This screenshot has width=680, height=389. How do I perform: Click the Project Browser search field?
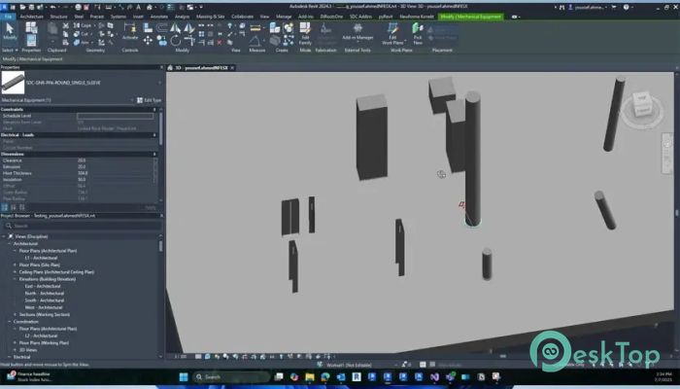click(x=83, y=226)
